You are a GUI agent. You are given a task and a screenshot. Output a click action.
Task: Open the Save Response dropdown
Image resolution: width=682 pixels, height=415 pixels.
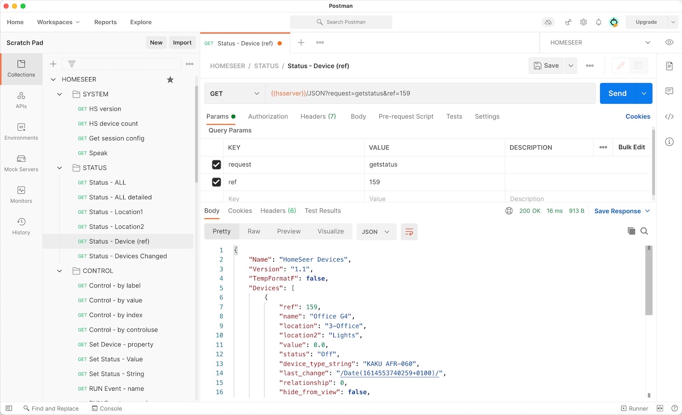(x=622, y=211)
